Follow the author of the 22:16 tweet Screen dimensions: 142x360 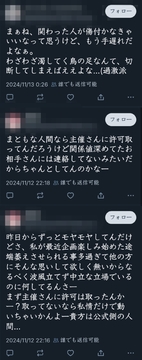click(x=121, y=217)
